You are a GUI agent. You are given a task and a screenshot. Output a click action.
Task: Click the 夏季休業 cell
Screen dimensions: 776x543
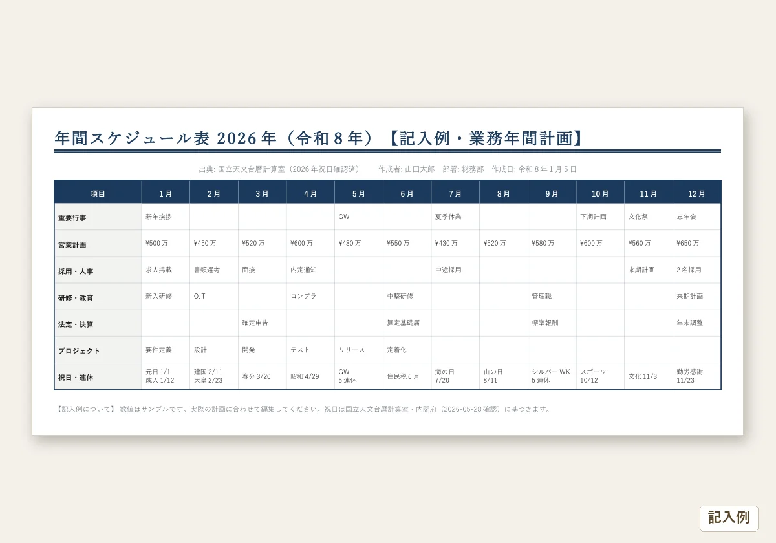[455, 217]
